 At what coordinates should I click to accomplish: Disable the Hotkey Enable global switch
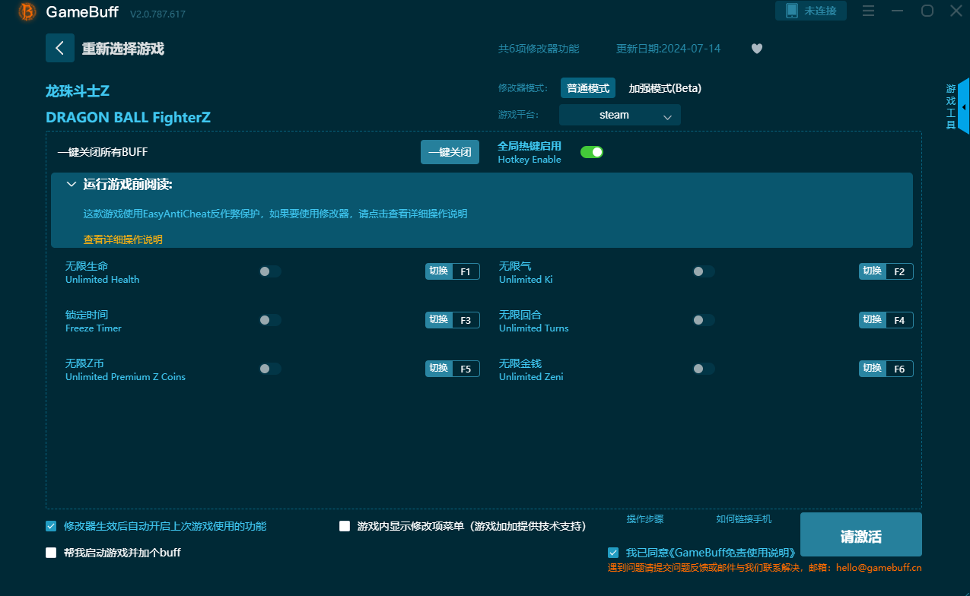tap(592, 151)
